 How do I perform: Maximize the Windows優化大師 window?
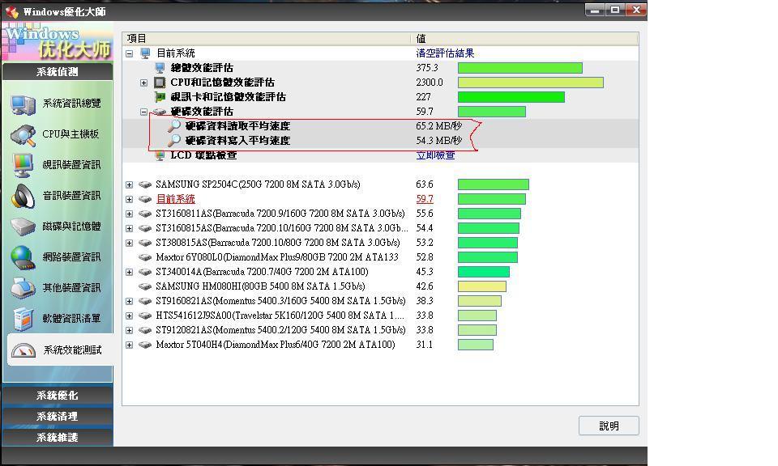tap(615, 10)
